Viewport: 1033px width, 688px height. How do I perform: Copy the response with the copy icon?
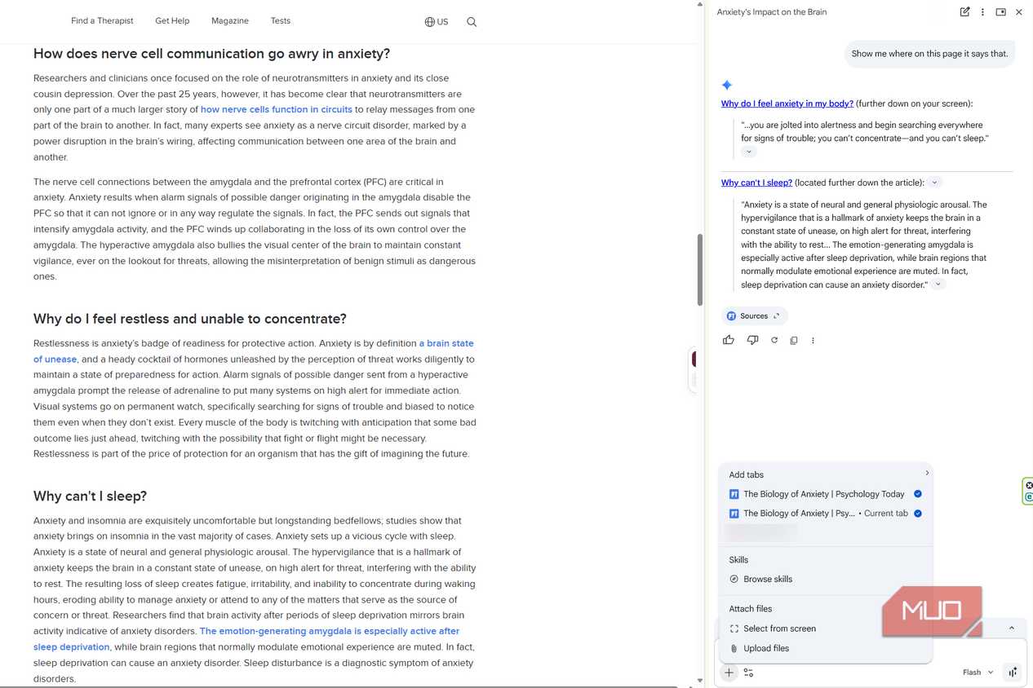[794, 340]
